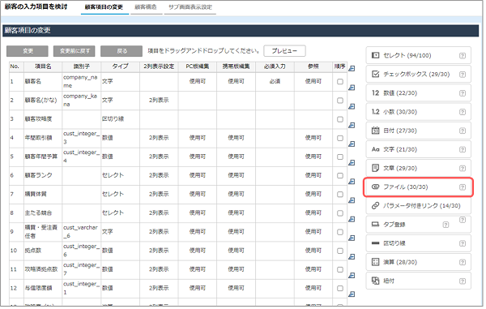Screen dimensions: 486x309
Task: Pick the タブ登録 item
Action: [418, 225]
